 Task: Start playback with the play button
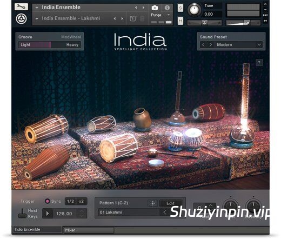click(x=48, y=214)
